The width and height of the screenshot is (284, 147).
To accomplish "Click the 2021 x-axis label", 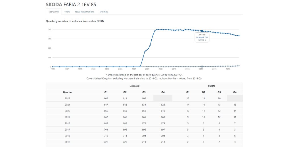I will [228, 69].
